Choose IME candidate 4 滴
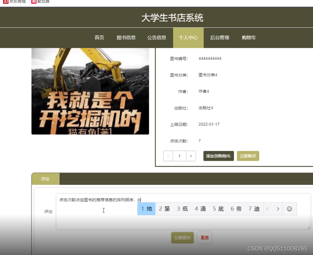Viewport: 313px width, 255px height. click(x=200, y=209)
